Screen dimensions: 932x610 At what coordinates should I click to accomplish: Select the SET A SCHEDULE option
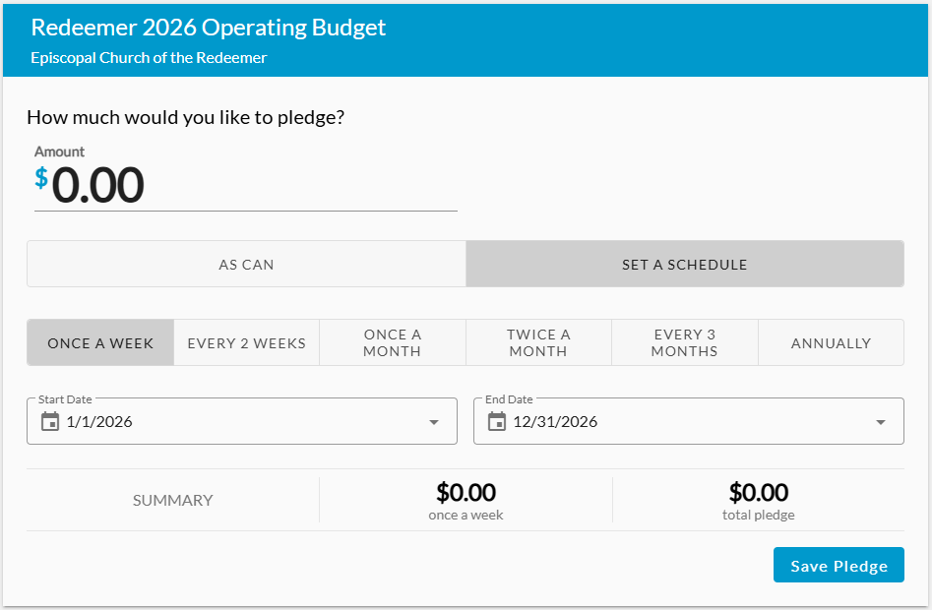[x=684, y=265]
